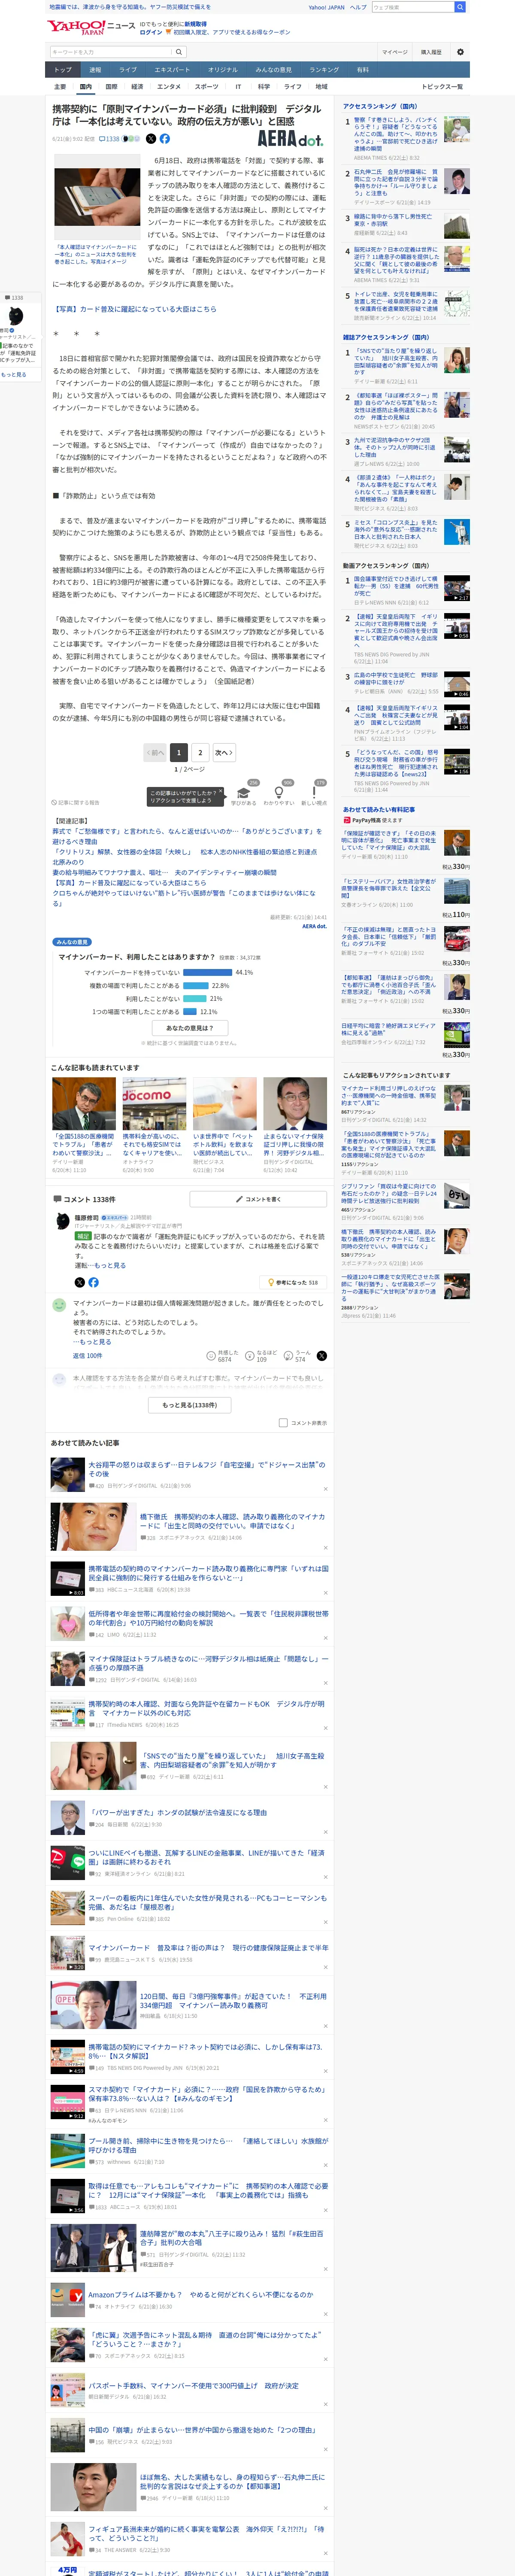Screen dimensions: 515x2576
Task: Go to page 2 of the article
Action: [200, 752]
